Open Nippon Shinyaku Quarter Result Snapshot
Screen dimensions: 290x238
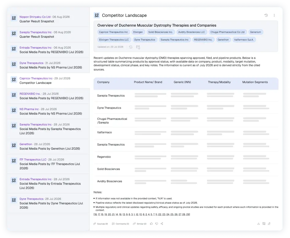click(x=48, y=19)
